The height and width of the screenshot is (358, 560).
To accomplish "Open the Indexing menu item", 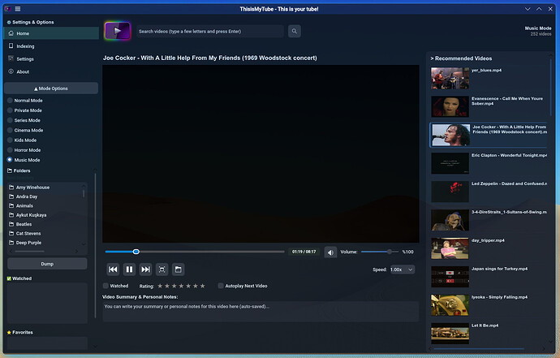I will (51, 46).
